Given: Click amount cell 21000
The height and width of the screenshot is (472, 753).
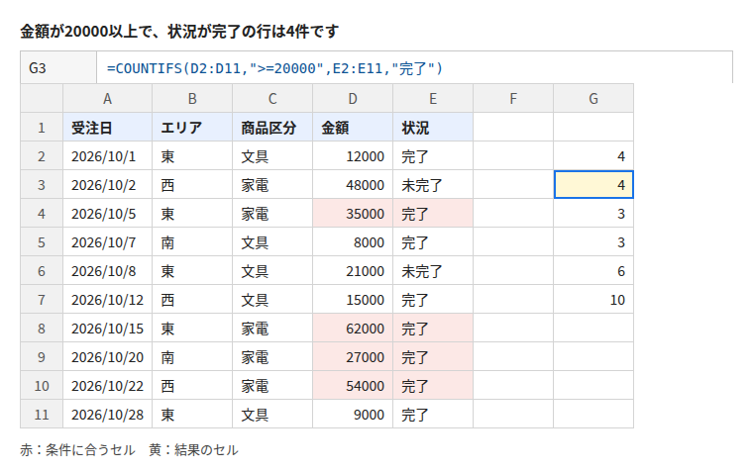Looking at the screenshot, I should (353, 270).
